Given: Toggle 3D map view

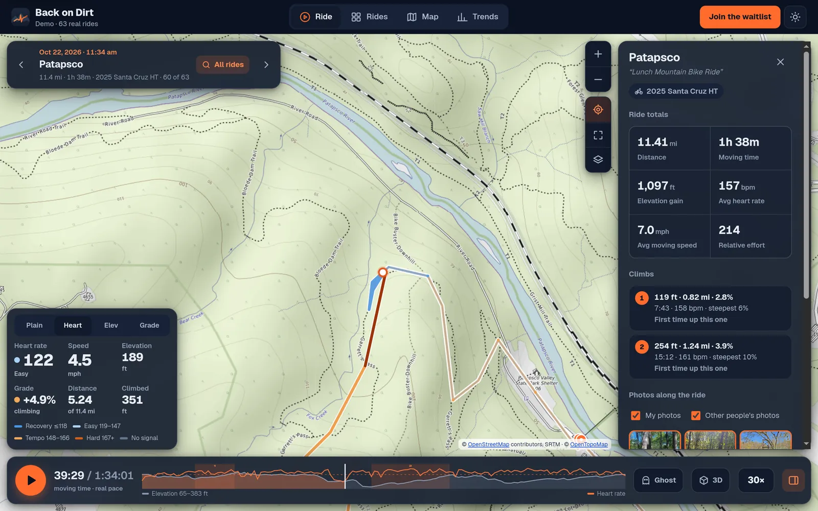Looking at the screenshot, I should pyautogui.click(x=711, y=480).
